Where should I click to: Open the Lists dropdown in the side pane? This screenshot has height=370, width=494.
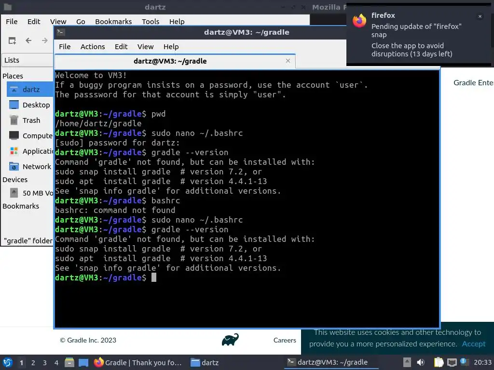pyautogui.click(x=27, y=60)
